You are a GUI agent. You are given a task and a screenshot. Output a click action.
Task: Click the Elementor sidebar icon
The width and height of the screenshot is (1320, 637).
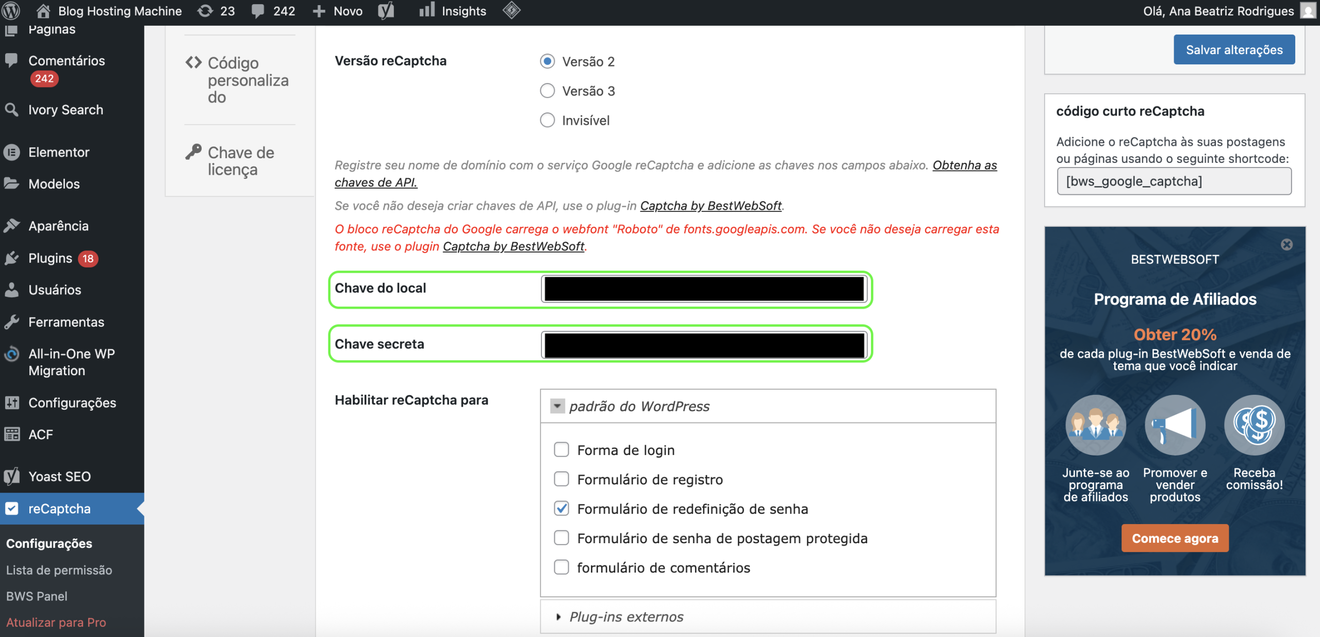pyautogui.click(x=11, y=152)
